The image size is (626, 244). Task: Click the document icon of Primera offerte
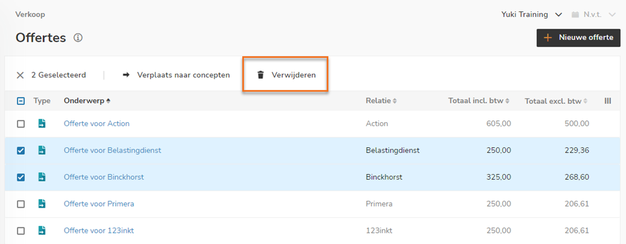[42, 203]
